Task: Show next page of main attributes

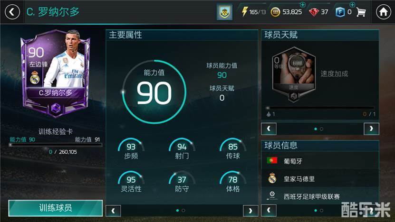Action: click(250, 211)
